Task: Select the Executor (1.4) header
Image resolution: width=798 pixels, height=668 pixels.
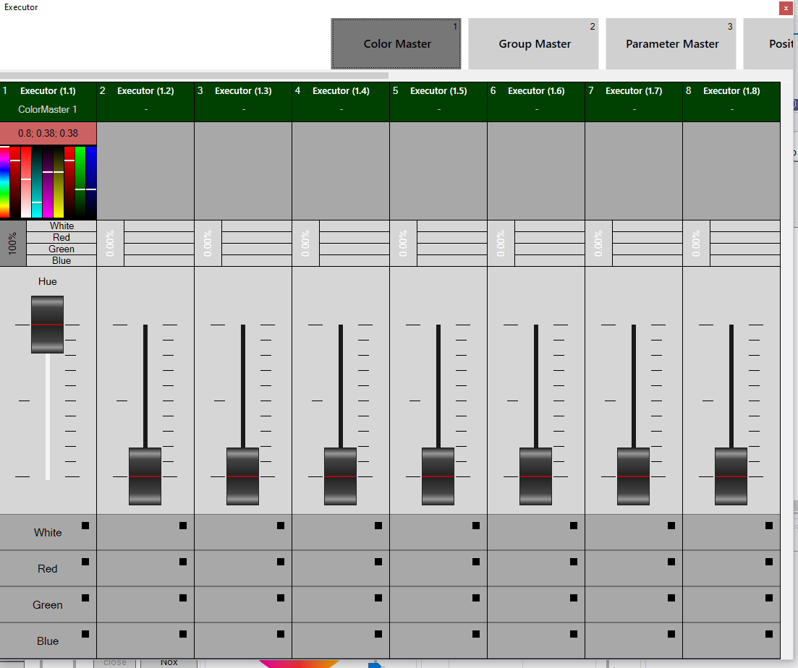Action: click(x=341, y=100)
